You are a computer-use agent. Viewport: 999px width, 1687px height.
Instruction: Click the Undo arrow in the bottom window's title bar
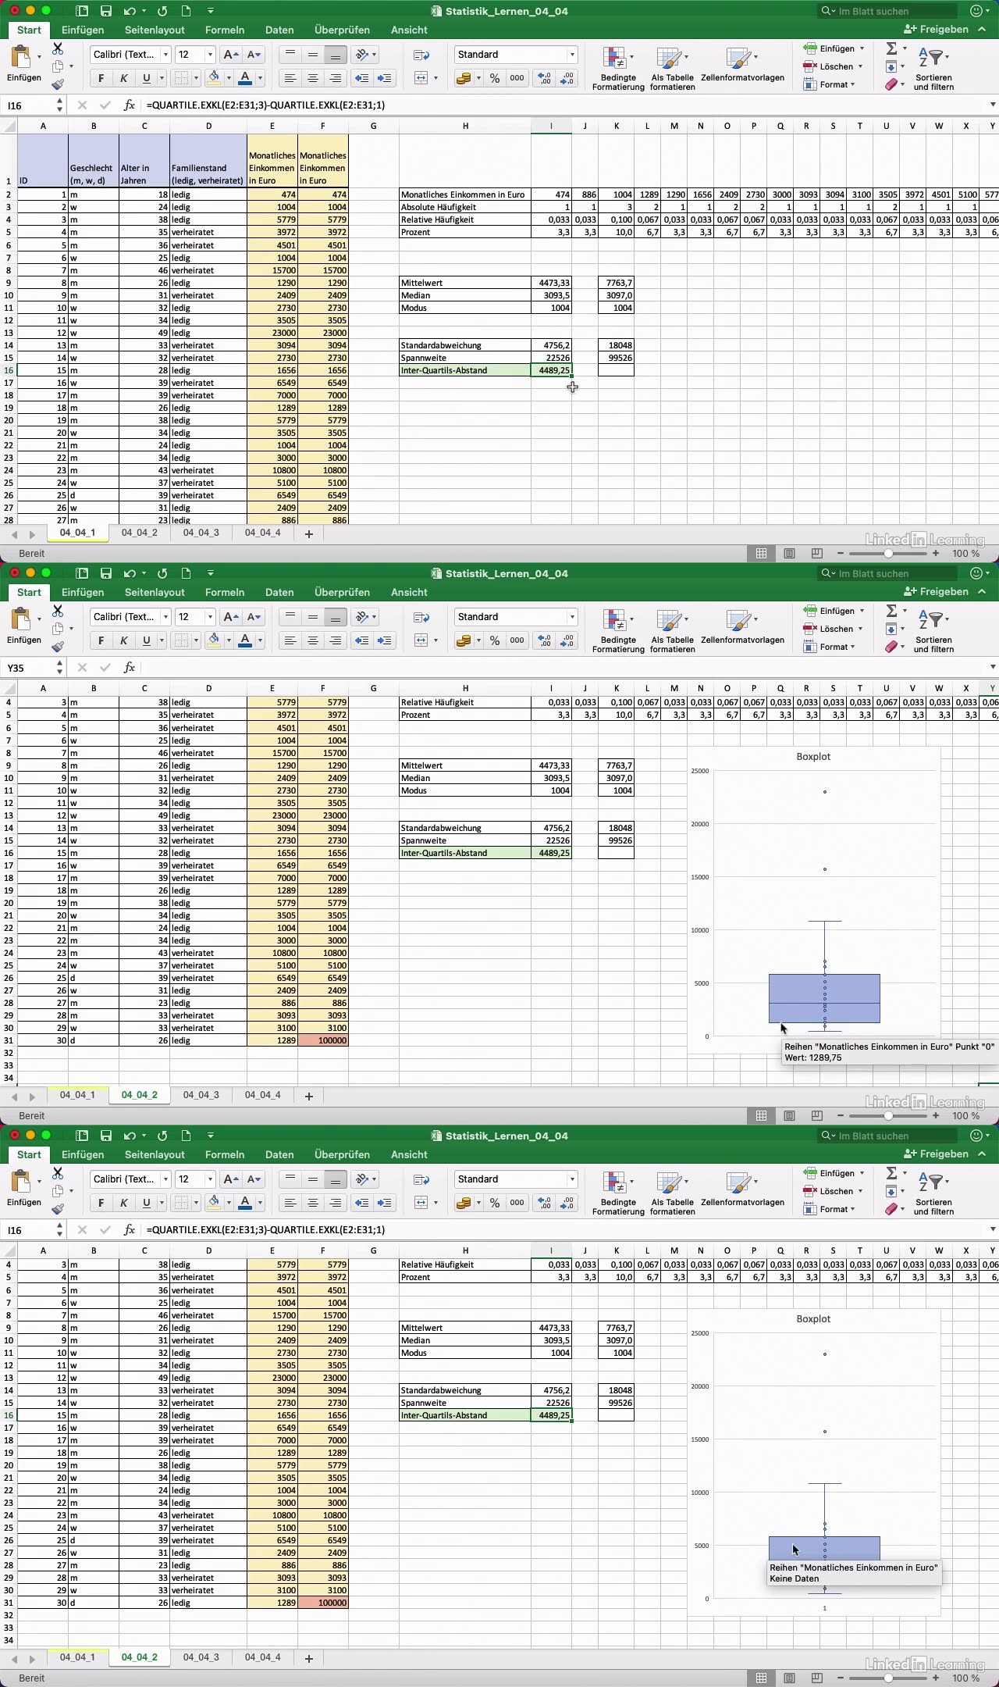click(130, 1136)
